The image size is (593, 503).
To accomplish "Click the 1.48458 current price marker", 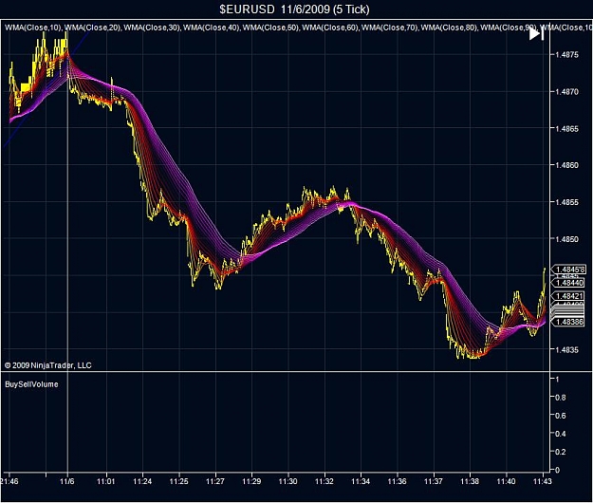I will click(x=569, y=270).
